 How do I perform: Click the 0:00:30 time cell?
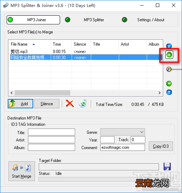pyautogui.click(x=59, y=57)
